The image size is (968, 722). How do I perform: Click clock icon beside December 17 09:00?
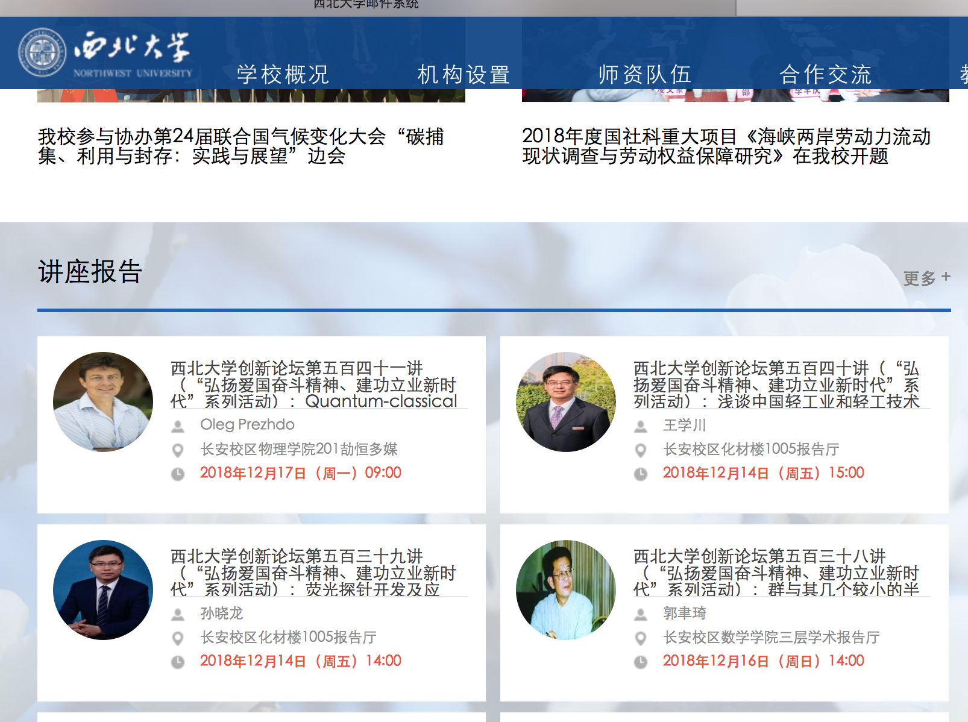point(178,474)
